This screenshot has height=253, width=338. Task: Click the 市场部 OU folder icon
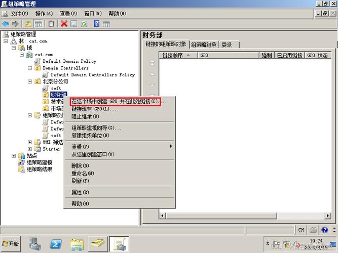[x=46, y=108]
